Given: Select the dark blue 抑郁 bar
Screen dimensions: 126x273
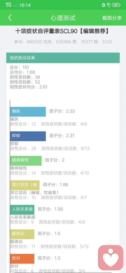Looking at the screenshot, I should 28,136.
